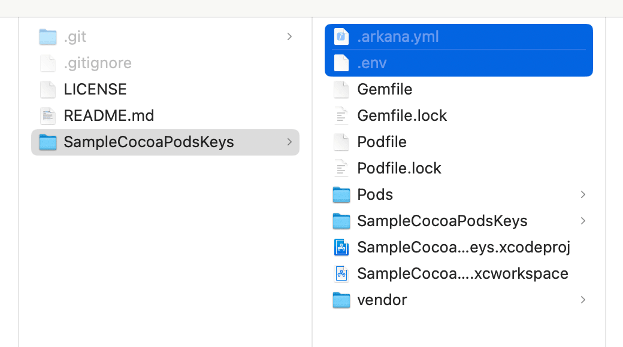Expand the Pods folder chevron
623x347 pixels.
tap(583, 194)
